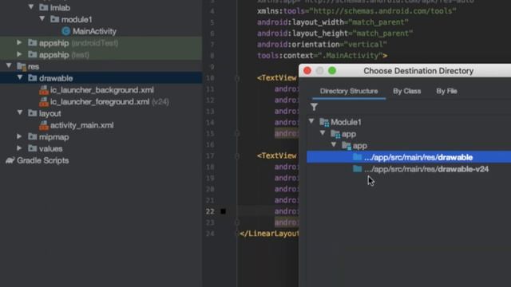511x287 pixels.
Task: Click activity_main.xml file icon
Action: coord(44,125)
